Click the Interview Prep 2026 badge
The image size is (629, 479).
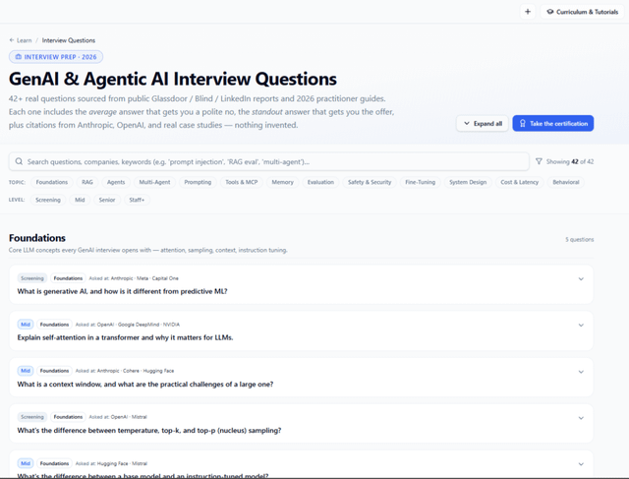(56, 57)
